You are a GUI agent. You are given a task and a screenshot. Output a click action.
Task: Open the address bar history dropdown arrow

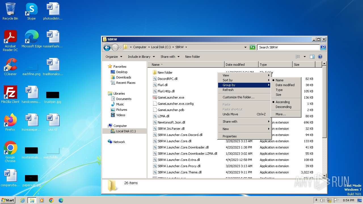[245, 47]
